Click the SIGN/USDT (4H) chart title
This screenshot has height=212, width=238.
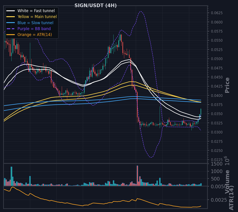click(96, 6)
